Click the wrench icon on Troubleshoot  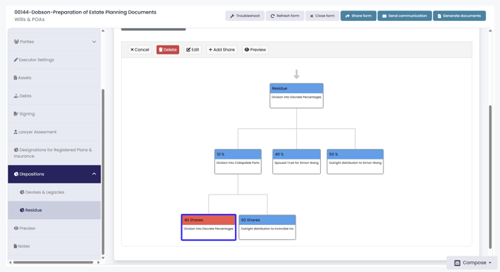(232, 16)
